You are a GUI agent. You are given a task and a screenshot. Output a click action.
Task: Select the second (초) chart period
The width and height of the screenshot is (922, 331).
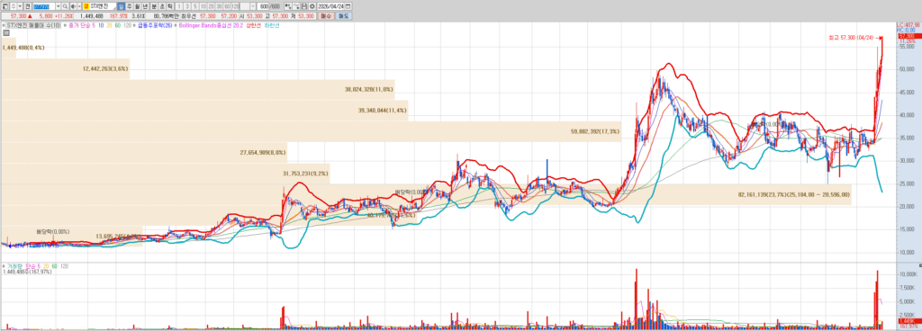click(162, 6)
